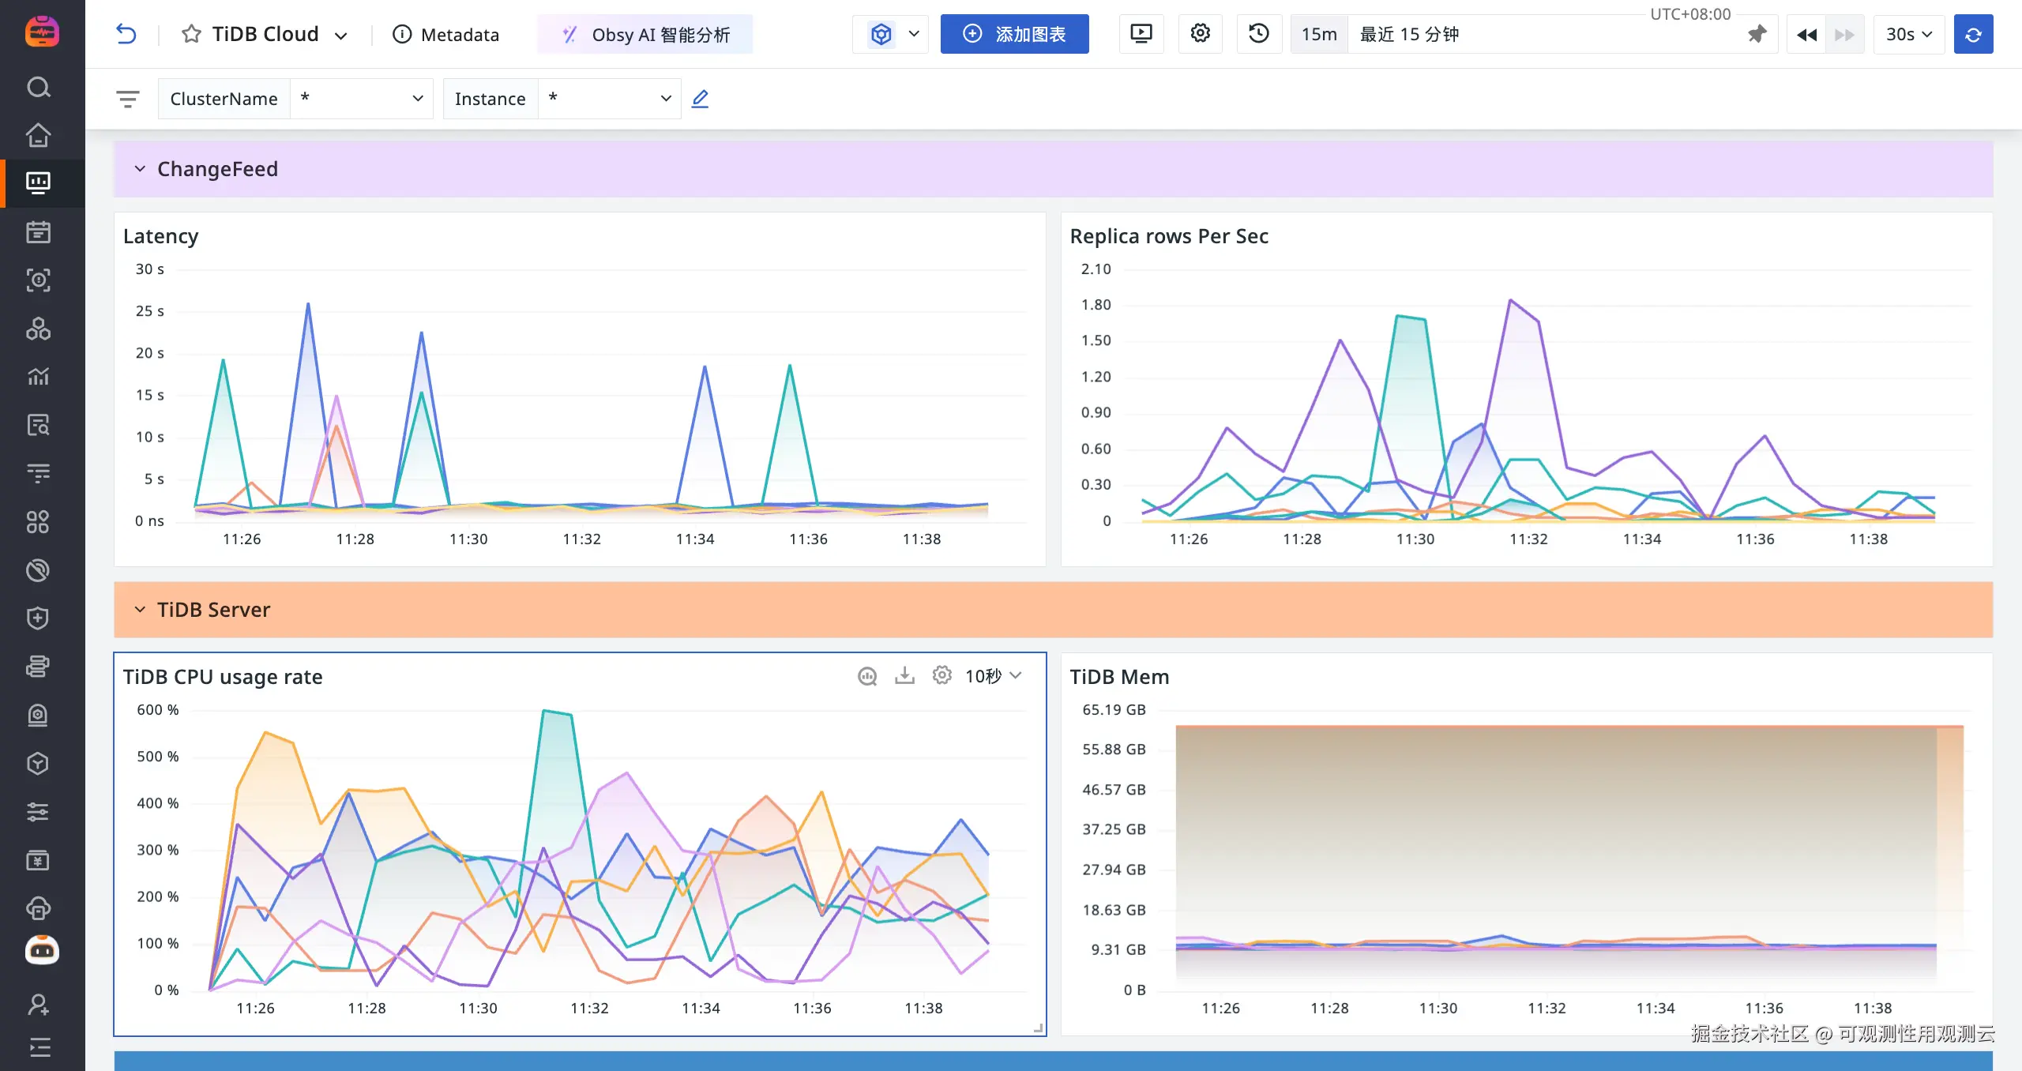Open the hexagon workspace dropdown arrow
The width and height of the screenshot is (2022, 1071).
click(914, 34)
